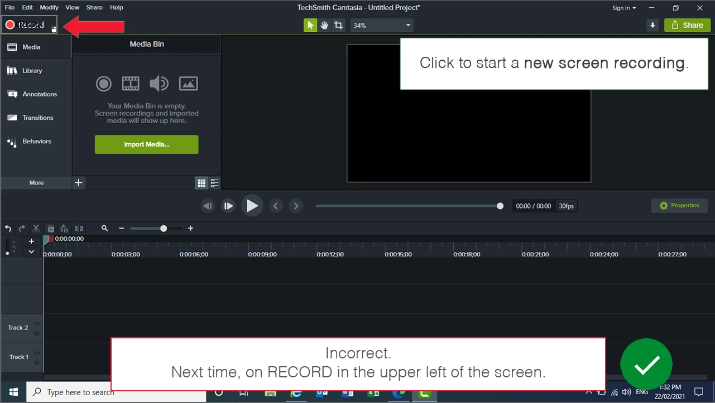Click the next frame step button
The image size is (715, 403).
tap(228, 206)
